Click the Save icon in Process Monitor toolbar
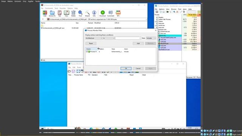 click(x=73, y=71)
